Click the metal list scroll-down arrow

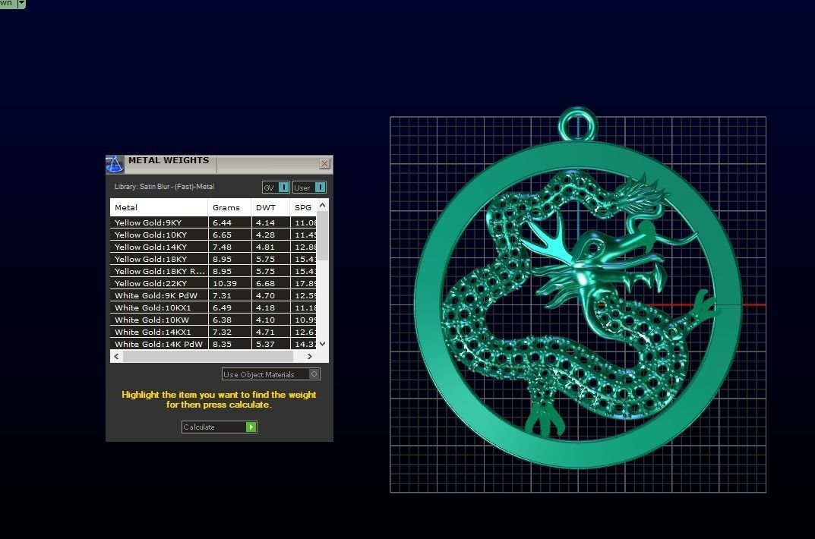[322, 343]
